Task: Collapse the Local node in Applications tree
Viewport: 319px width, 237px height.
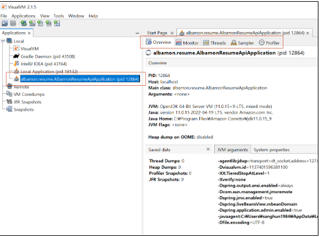Action: pos(3,41)
